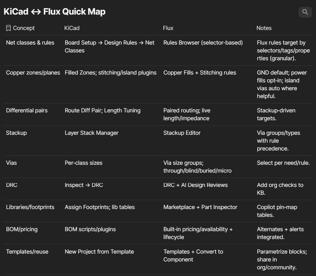
Task: Click 'Filled Zones; stitching/island plugins' cell
Action: (x=110, y=73)
